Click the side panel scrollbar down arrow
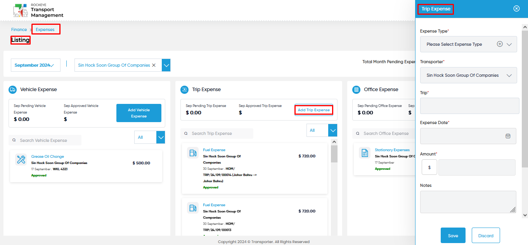This screenshot has height=245, width=528. pyautogui.click(x=525, y=215)
